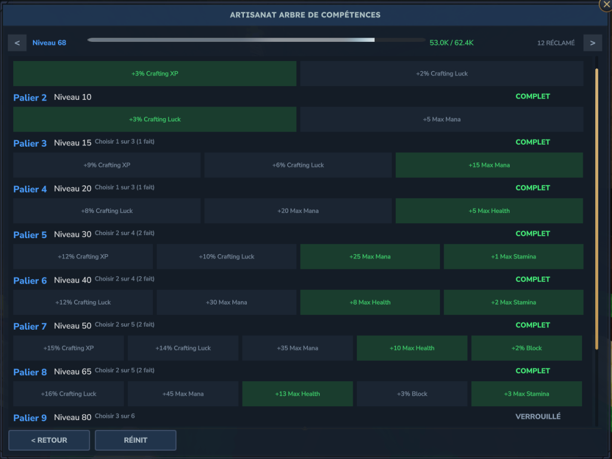Click the +2% Block skill node
The width and height of the screenshot is (612, 459).
point(526,348)
